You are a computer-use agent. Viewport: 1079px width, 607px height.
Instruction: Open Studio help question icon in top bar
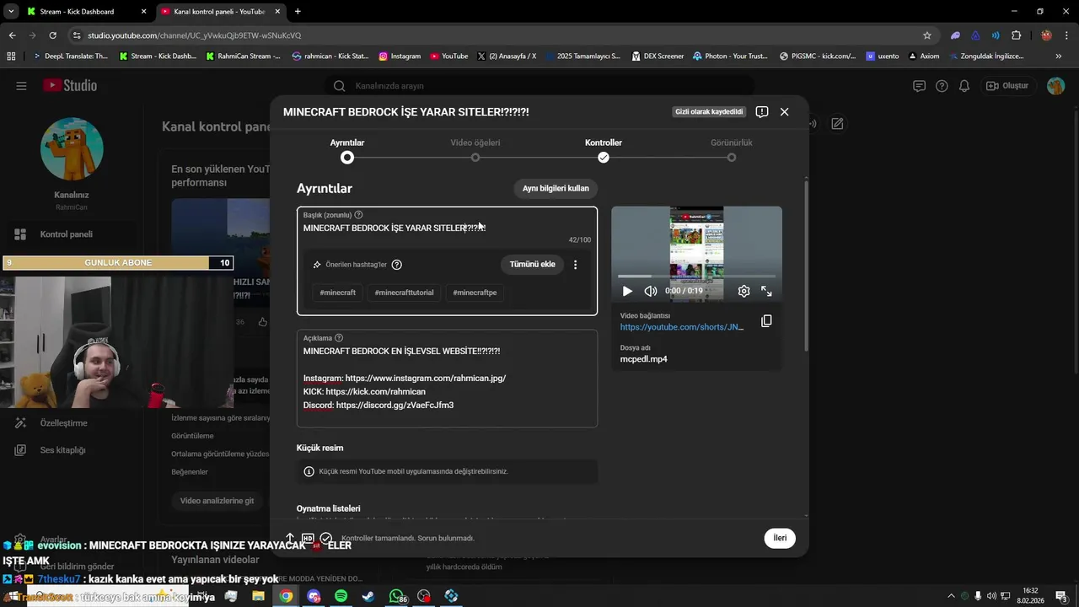(x=942, y=86)
